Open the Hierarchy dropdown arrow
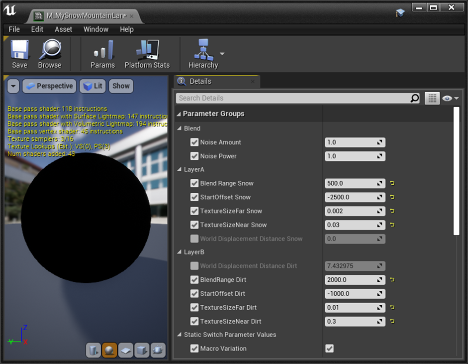 tap(222, 54)
